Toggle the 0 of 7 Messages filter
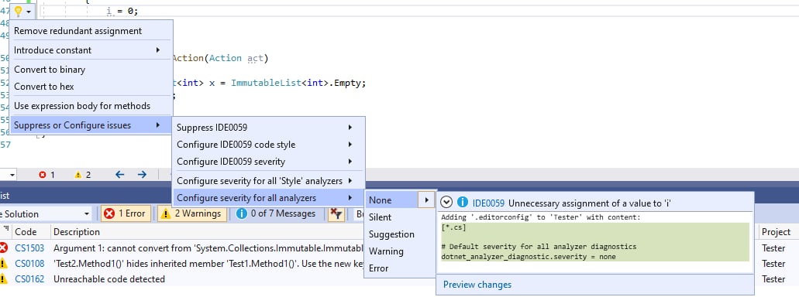The width and height of the screenshot is (799, 297). [x=276, y=213]
